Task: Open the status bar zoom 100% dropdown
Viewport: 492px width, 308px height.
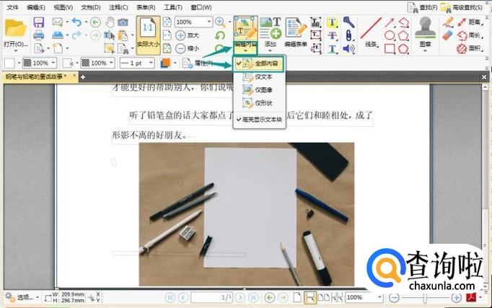Action: (x=379, y=297)
